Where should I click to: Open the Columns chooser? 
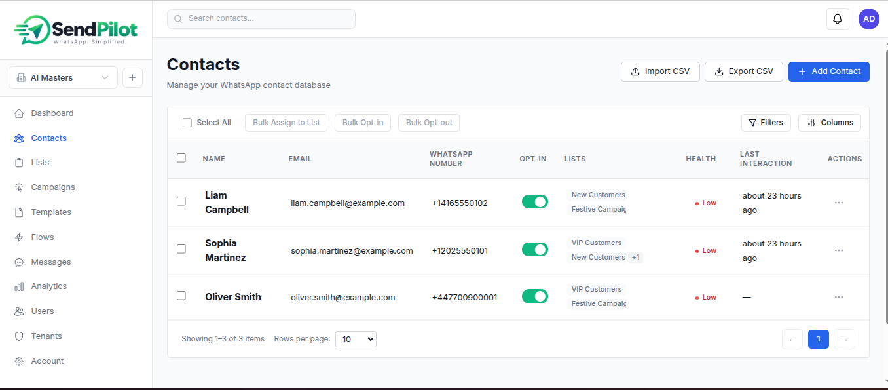[830, 123]
